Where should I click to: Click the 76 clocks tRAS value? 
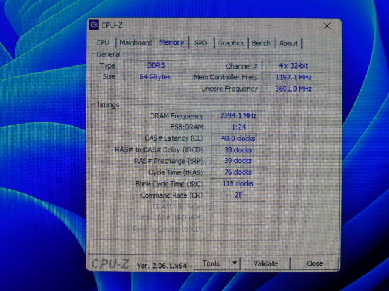tap(238, 172)
